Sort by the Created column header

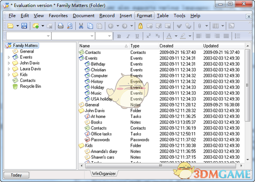click(x=180, y=46)
